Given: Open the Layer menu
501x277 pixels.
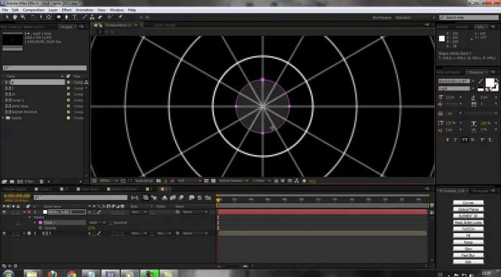Looking at the screenshot, I should pyautogui.click(x=53, y=10).
